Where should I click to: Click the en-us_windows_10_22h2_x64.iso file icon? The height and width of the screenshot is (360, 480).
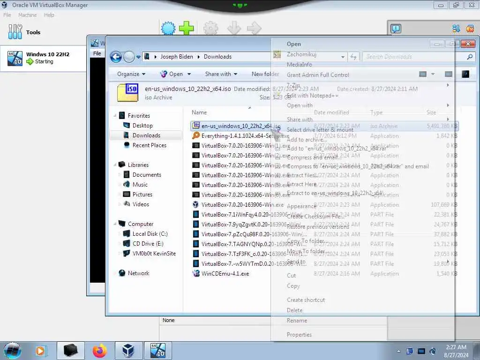click(196, 126)
